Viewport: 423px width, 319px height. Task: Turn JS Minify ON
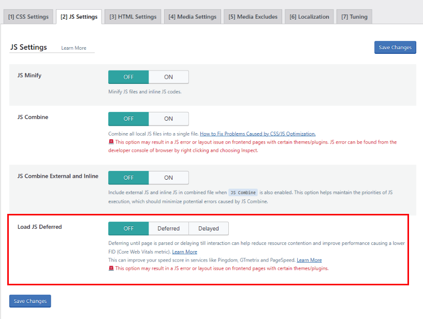(169, 77)
